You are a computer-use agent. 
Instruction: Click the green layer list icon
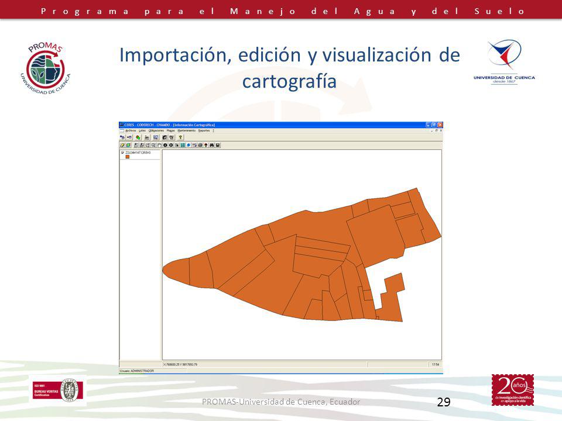tap(128, 146)
